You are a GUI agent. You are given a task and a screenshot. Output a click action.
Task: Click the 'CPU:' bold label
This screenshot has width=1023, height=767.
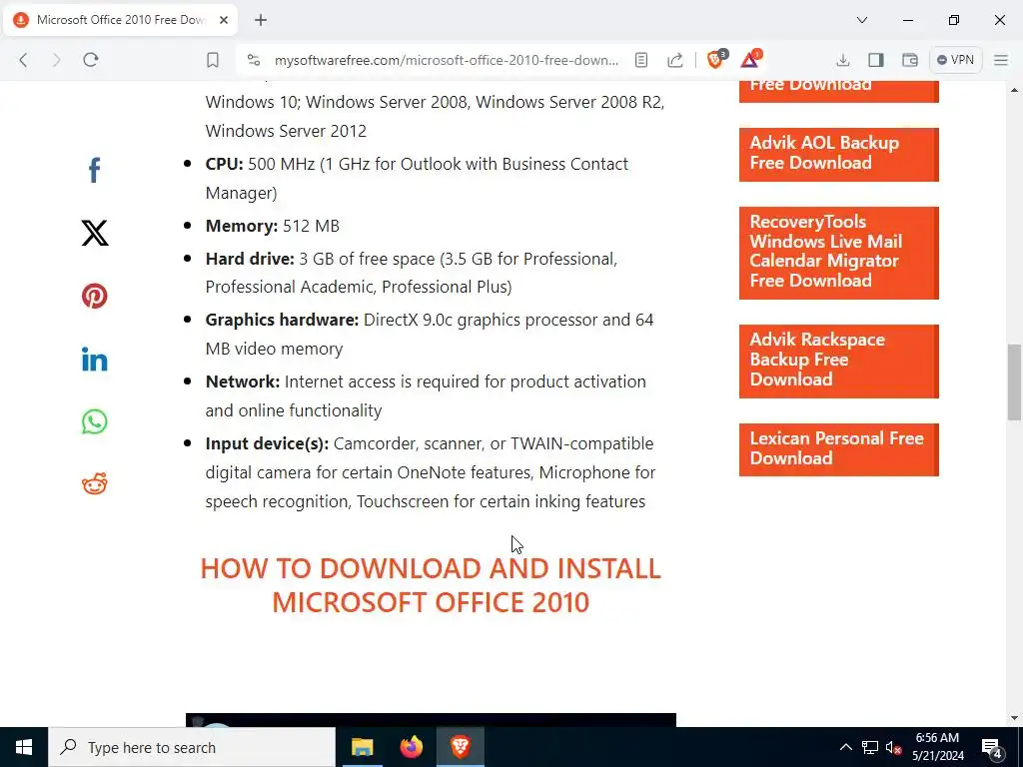[x=224, y=164]
